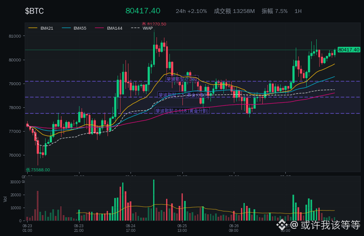Click the 斐波那契 0.618 golden ratio label
This screenshot has width=364, height=236.
pyautogui.click(x=182, y=111)
